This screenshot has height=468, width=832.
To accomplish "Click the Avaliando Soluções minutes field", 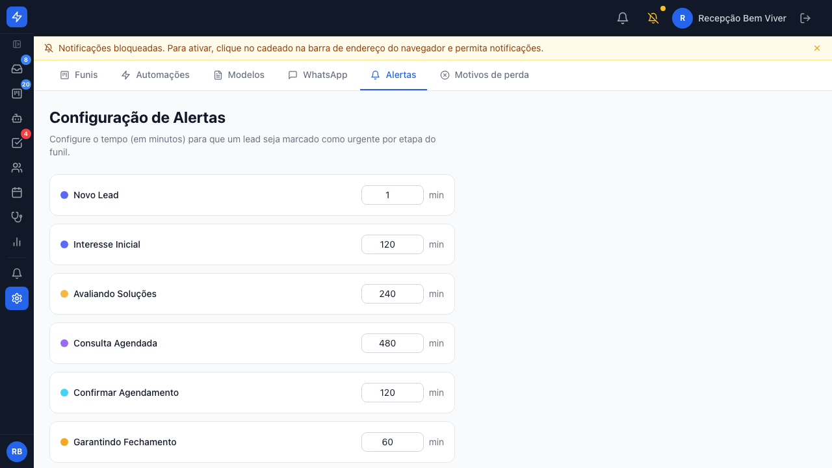I will [393, 294].
